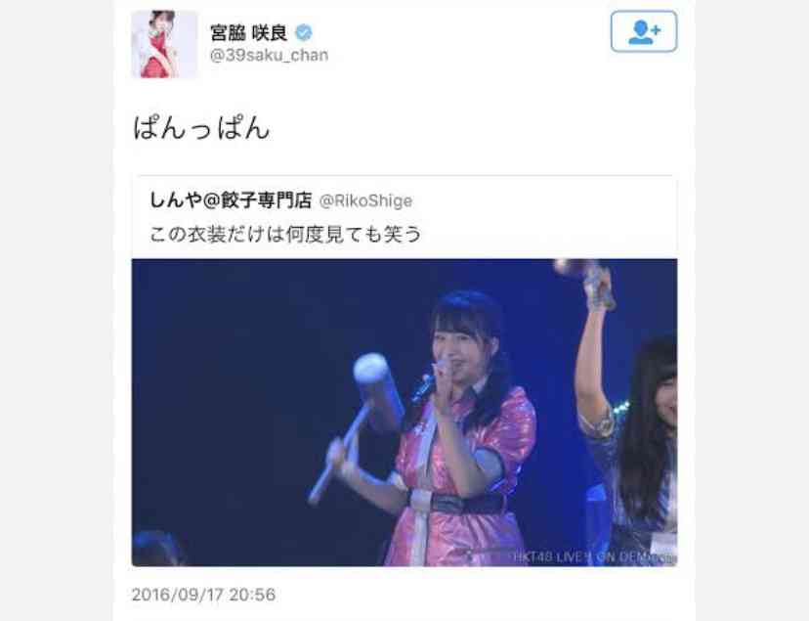Select the tweet text ぱんっぱん
The image size is (809, 621).
tap(201, 127)
